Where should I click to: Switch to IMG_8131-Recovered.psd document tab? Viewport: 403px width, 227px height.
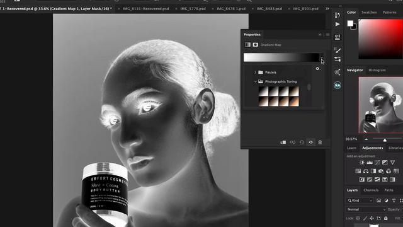pos(145,8)
